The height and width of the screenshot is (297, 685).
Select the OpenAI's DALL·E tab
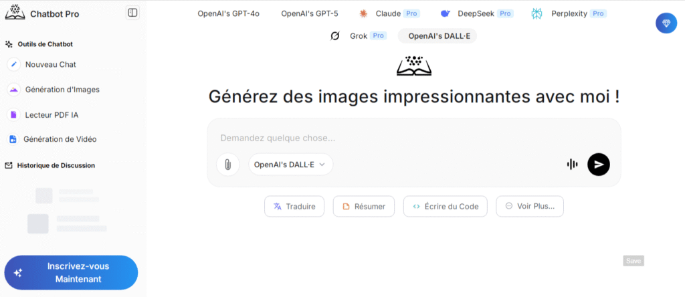coord(437,36)
